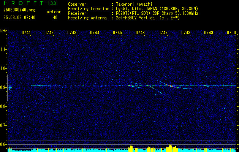Click the 0.7 kHz axis label

coord(3,125)
